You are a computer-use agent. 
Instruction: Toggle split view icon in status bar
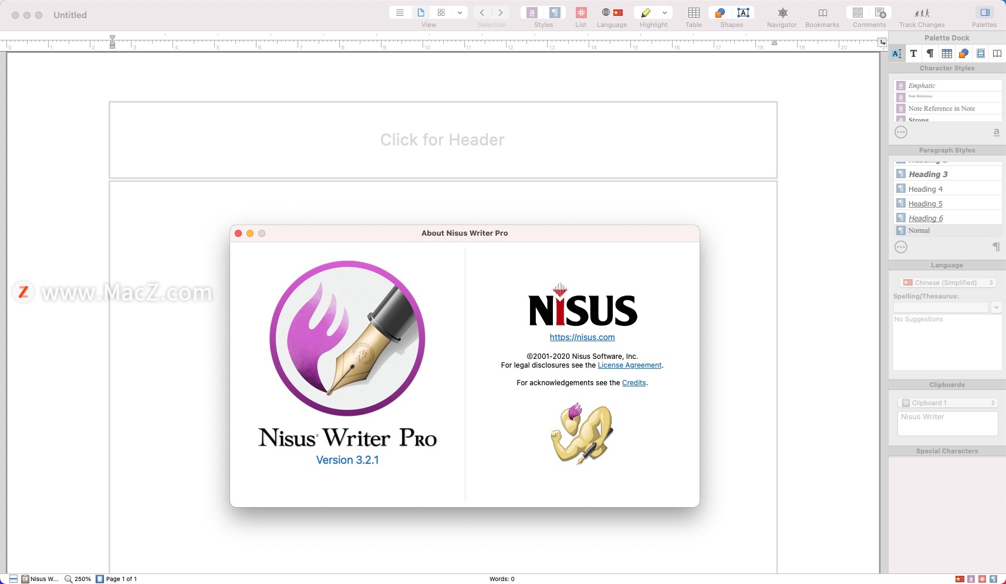coord(13,579)
